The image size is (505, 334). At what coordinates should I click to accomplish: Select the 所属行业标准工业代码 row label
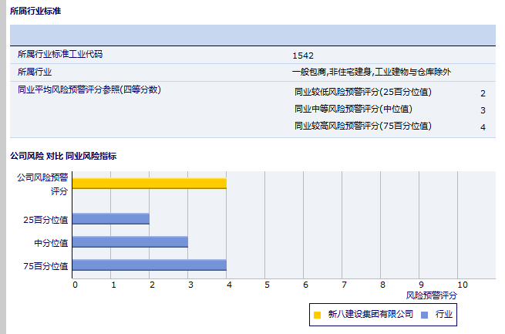click(x=60, y=55)
